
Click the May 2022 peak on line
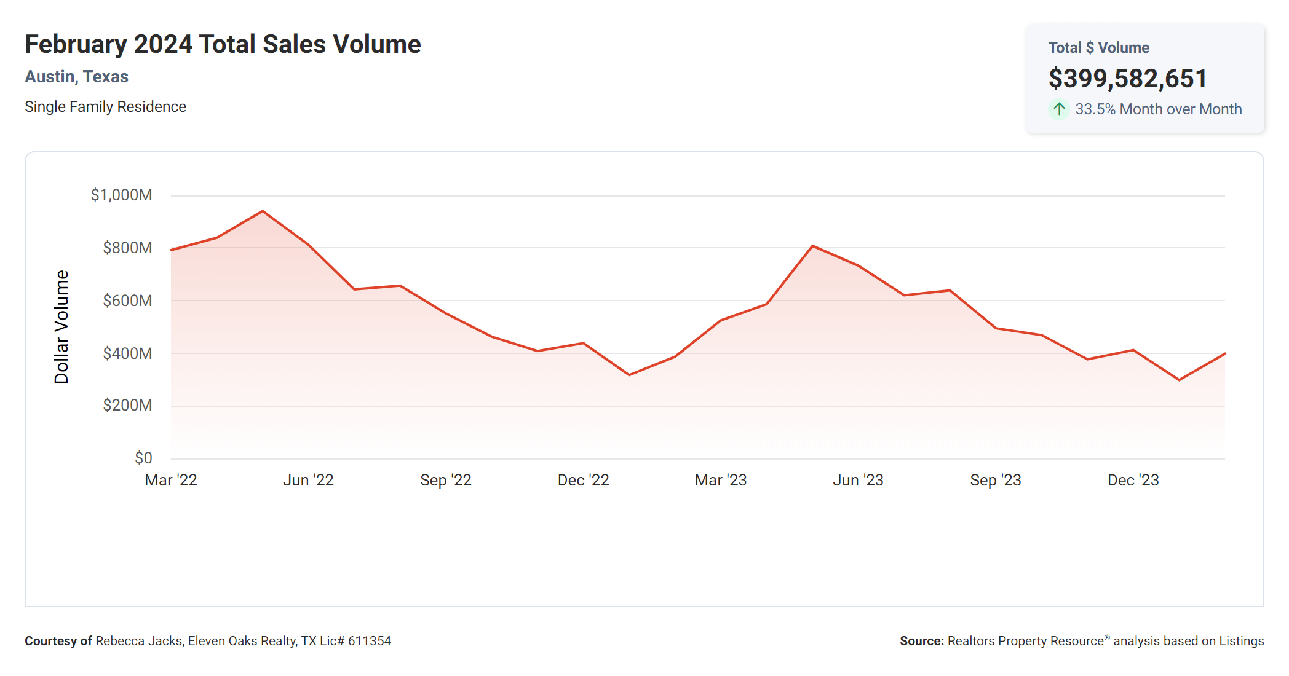(263, 211)
